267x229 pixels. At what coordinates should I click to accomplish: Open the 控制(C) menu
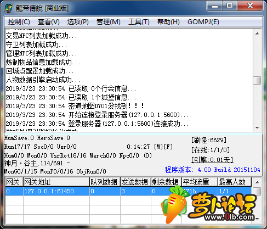[19, 22]
